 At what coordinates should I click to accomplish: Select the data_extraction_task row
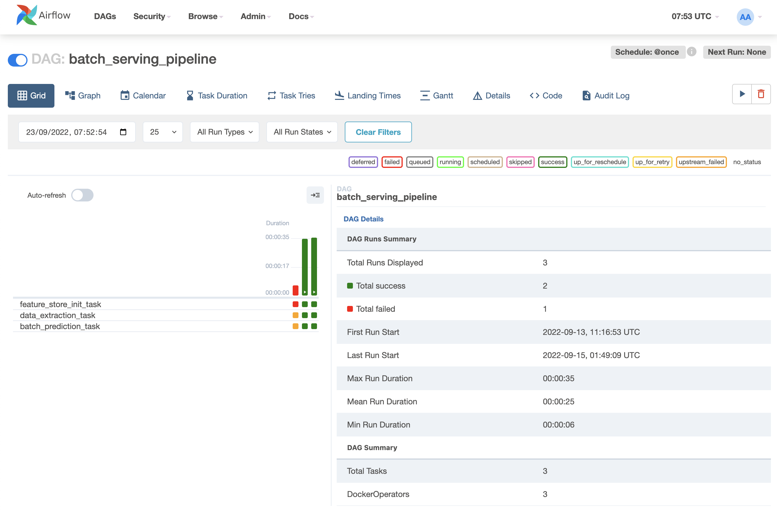pos(166,315)
